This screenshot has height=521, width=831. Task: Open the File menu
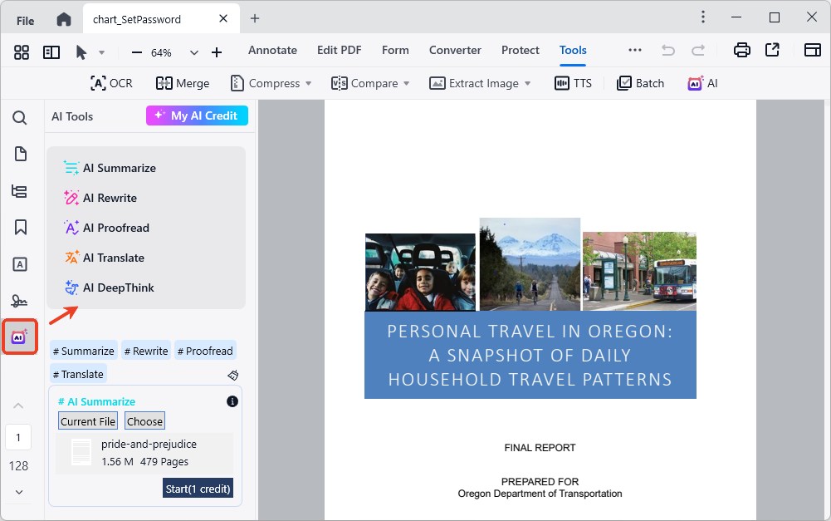(x=26, y=20)
